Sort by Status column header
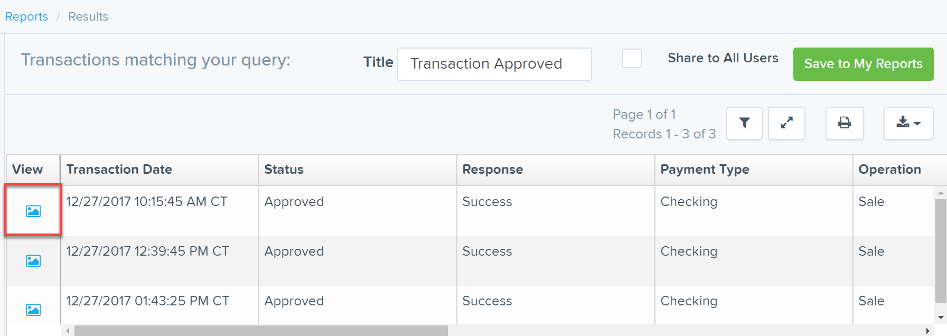 (284, 170)
